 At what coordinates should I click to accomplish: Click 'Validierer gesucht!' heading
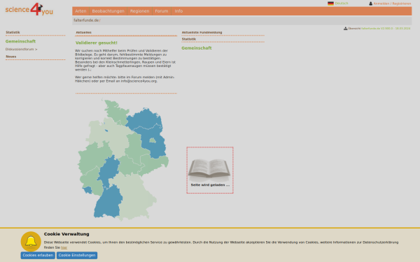pos(97,43)
